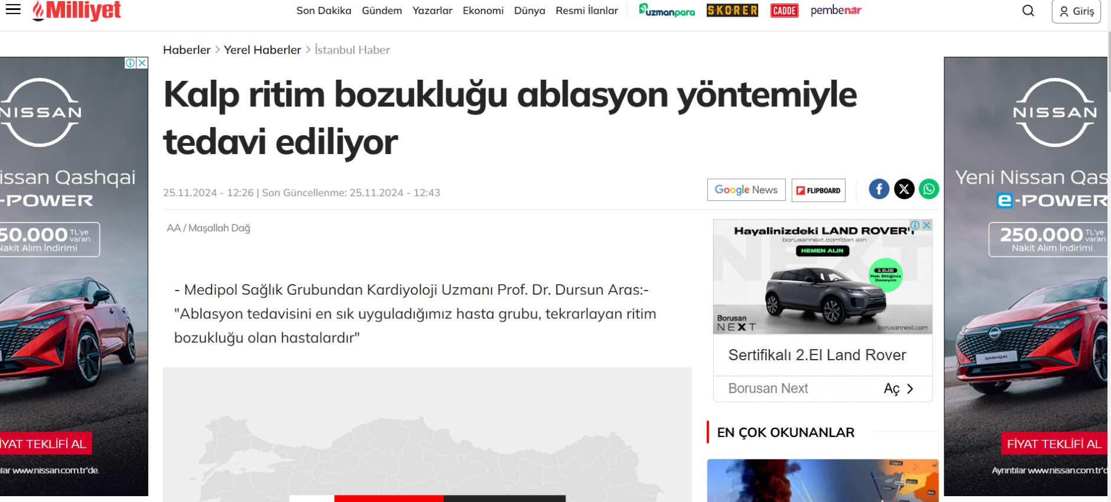Click the Giriş login button
Image resolution: width=1111 pixels, height=502 pixels.
tap(1076, 11)
